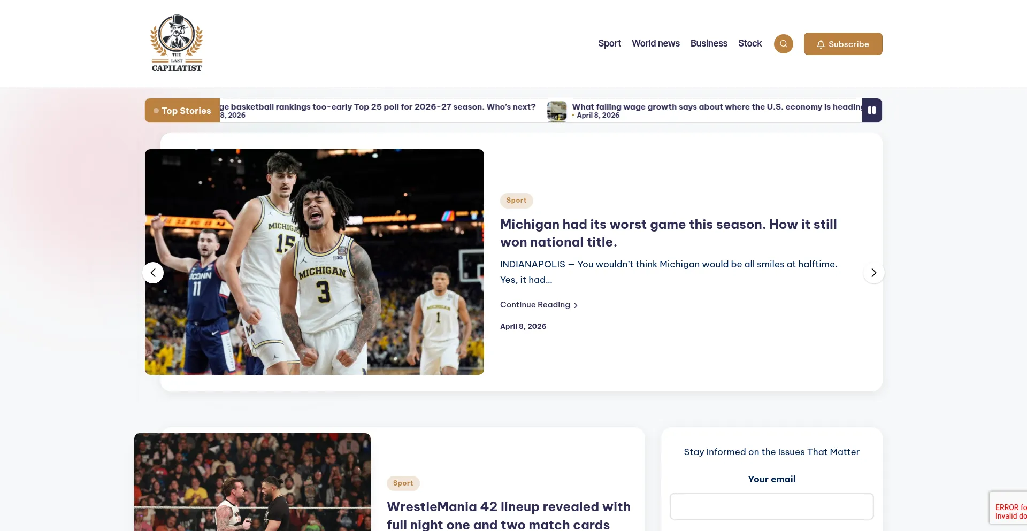Image resolution: width=1027 pixels, height=531 pixels.
Task: Go to next slide arrow
Action: click(873, 273)
